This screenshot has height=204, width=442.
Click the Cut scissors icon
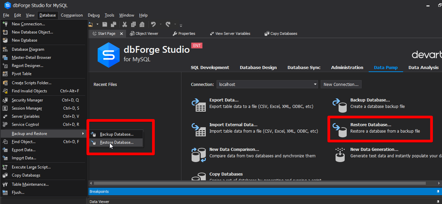pyautogui.click(x=124, y=24)
